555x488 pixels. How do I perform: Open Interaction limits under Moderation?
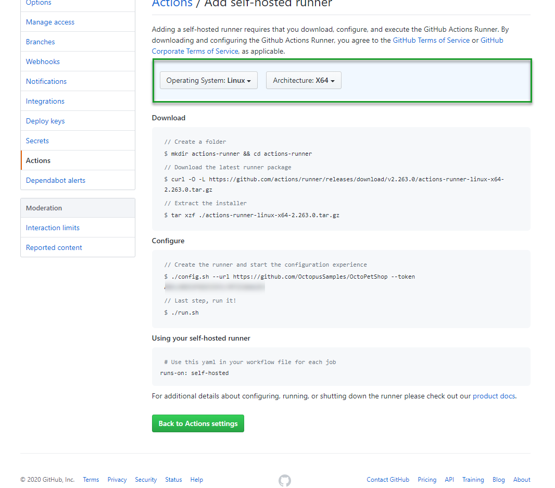coord(53,228)
